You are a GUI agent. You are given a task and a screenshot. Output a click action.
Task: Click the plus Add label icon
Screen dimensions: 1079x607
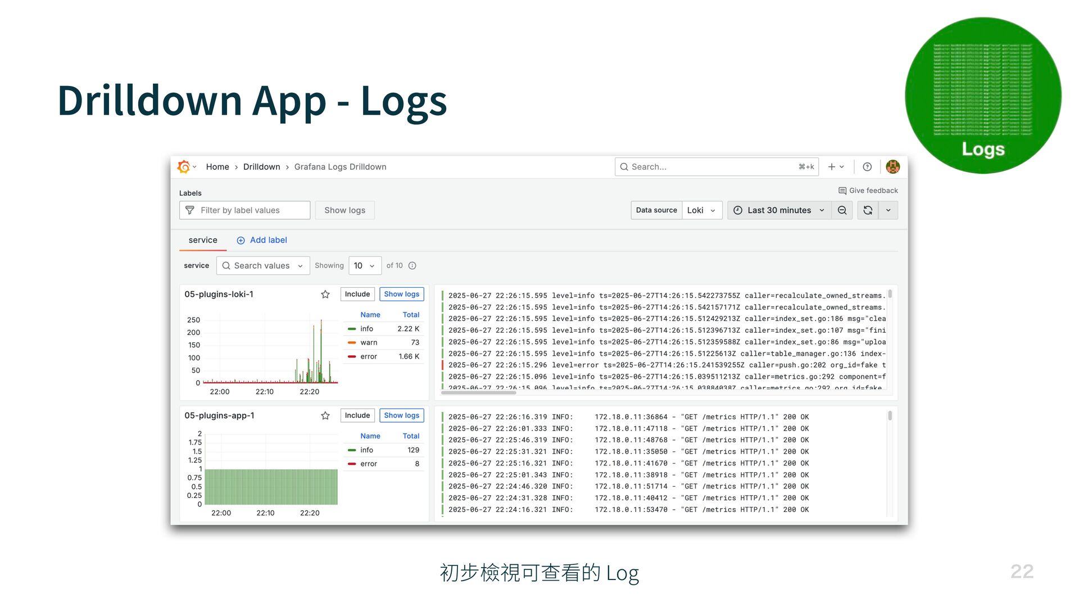241,241
